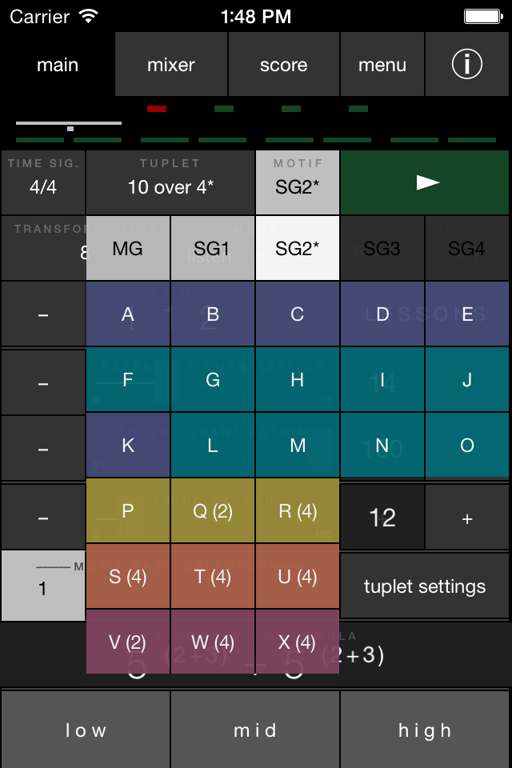Viewport: 512px width, 768px height.
Task: Tap the info icon in the top bar
Action: [467, 63]
